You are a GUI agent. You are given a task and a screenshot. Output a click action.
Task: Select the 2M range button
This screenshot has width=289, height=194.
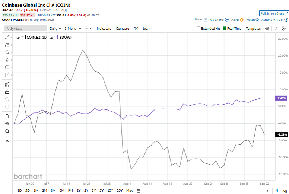click(x=44, y=191)
